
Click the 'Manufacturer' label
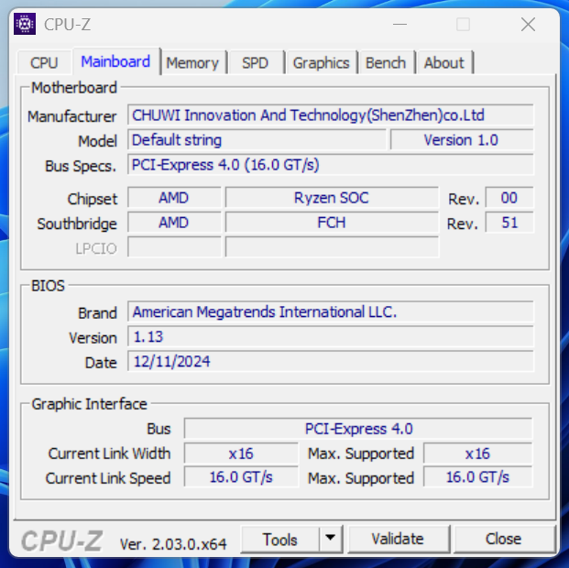pos(72,117)
